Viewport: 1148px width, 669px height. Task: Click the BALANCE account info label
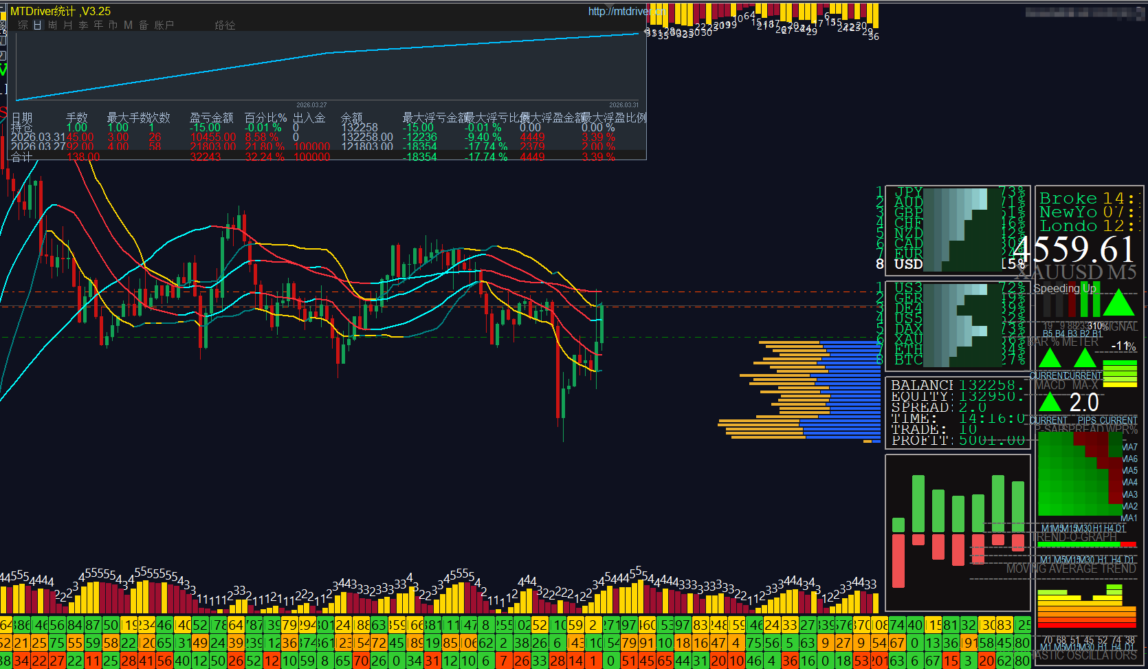(922, 385)
